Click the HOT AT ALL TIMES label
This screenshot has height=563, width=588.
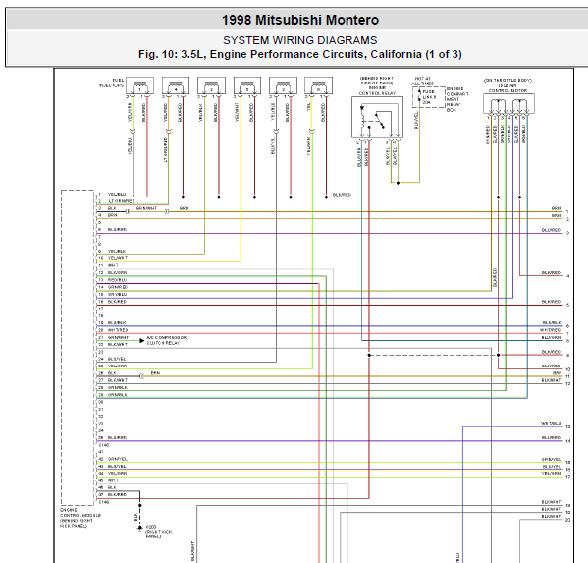pos(423,82)
